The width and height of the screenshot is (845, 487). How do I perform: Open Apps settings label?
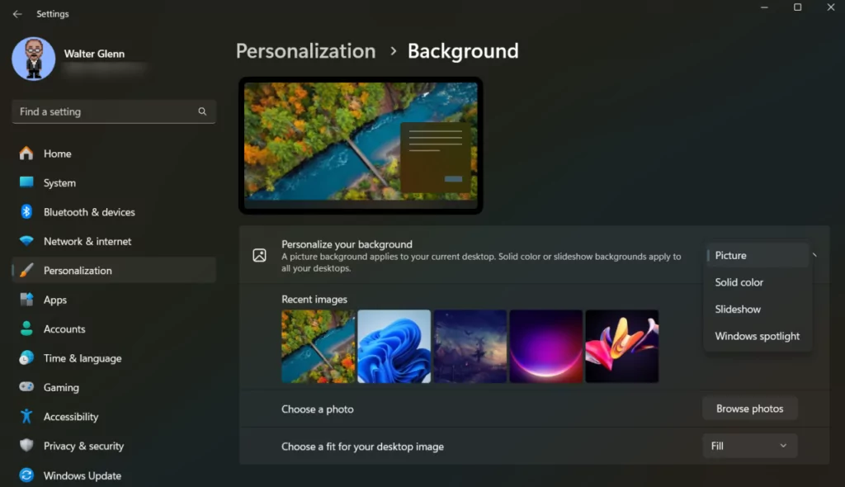[55, 300]
